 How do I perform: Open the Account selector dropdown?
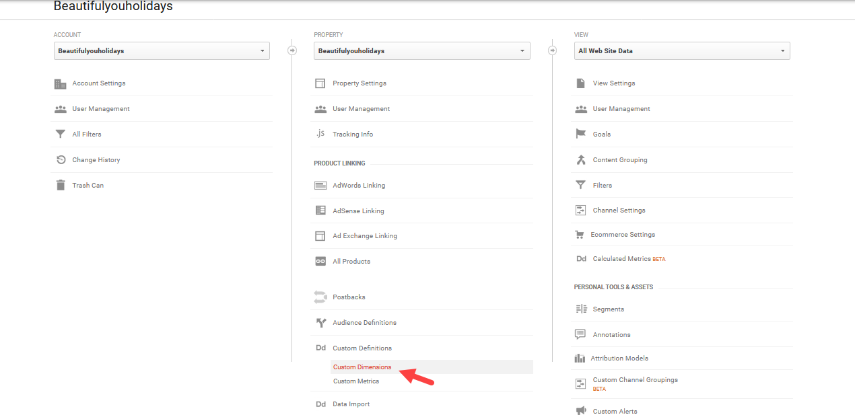pos(162,51)
